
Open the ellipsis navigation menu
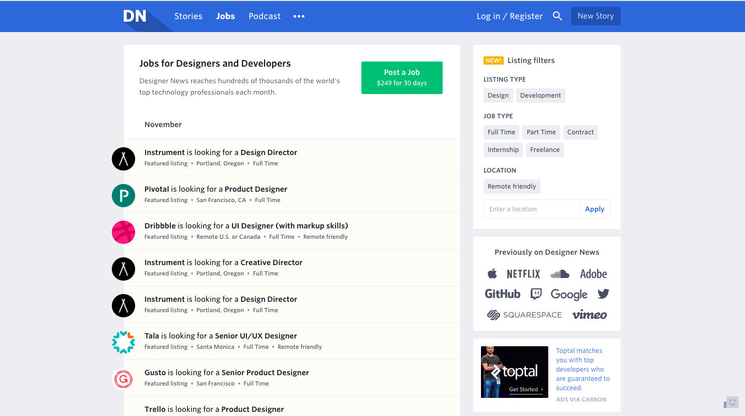pyautogui.click(x=298, y=16)
